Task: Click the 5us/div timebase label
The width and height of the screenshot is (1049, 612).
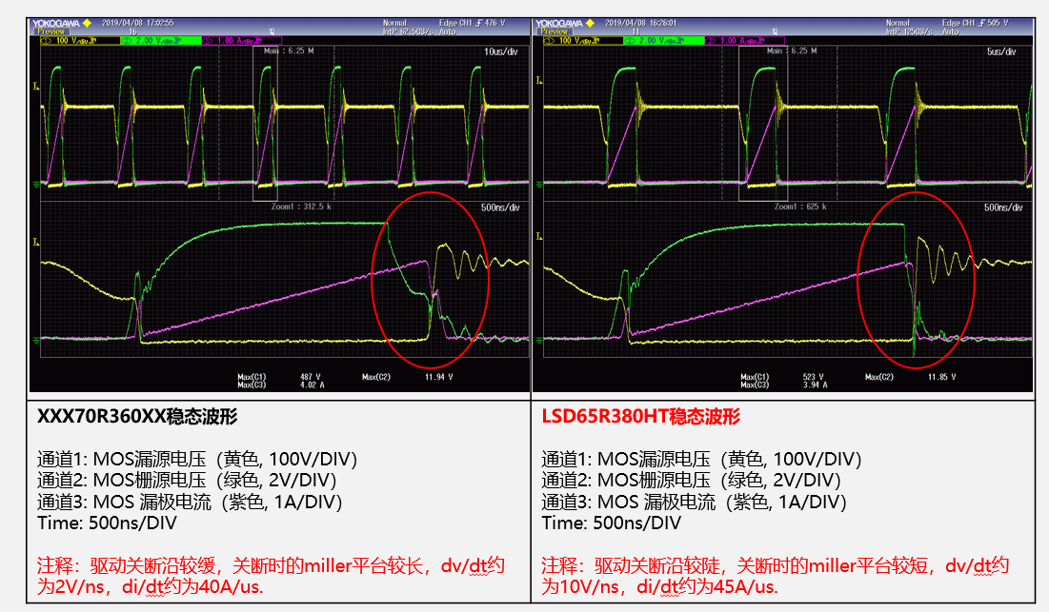Action: pos(1001,51)
